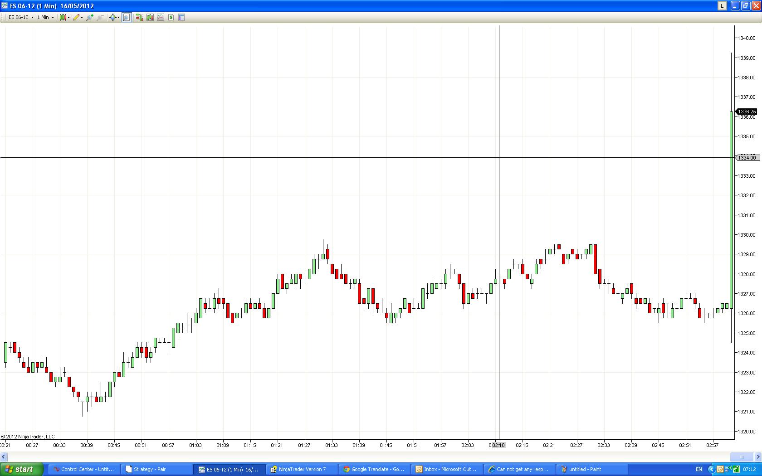Viewport: 762px width, 476px height.
Task: Click the 1330.00 price axis label
Action: [x=747, y=235]
